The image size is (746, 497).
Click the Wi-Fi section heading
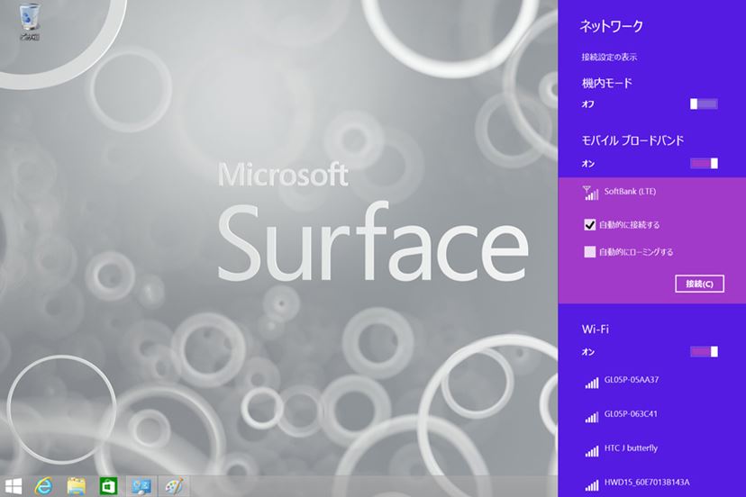(596, 330)
